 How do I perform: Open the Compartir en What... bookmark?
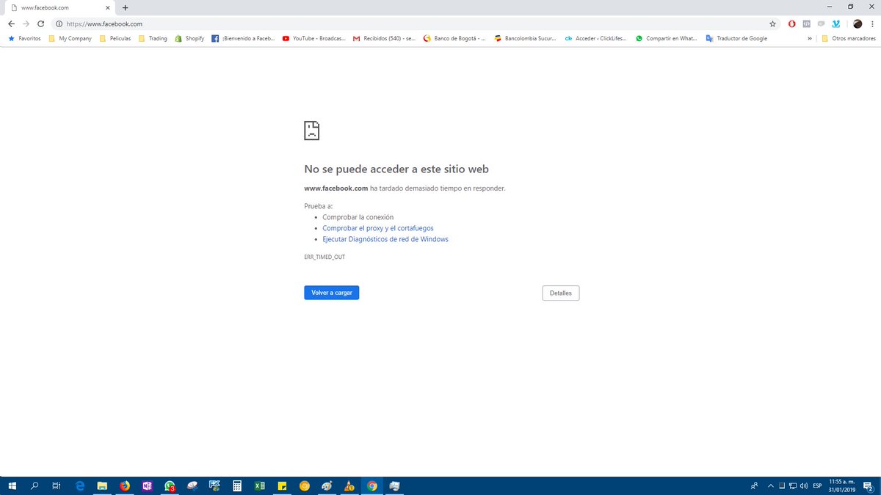click(667, 38)
